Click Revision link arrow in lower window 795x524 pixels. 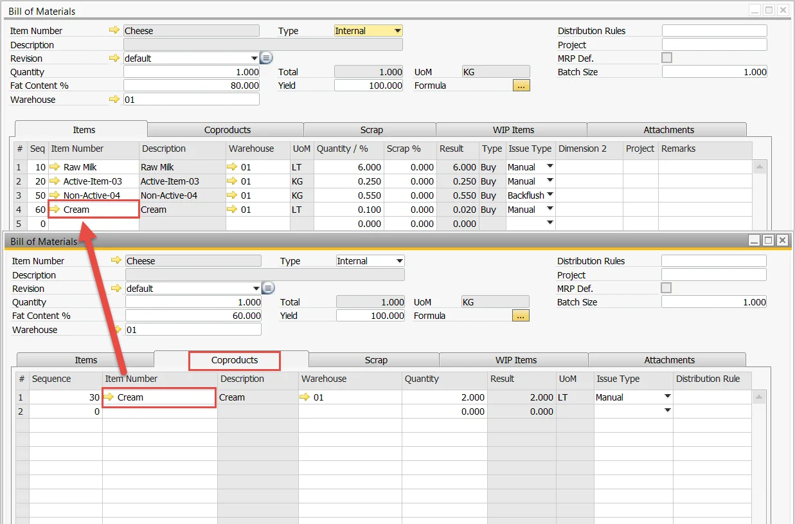(116, 288)
